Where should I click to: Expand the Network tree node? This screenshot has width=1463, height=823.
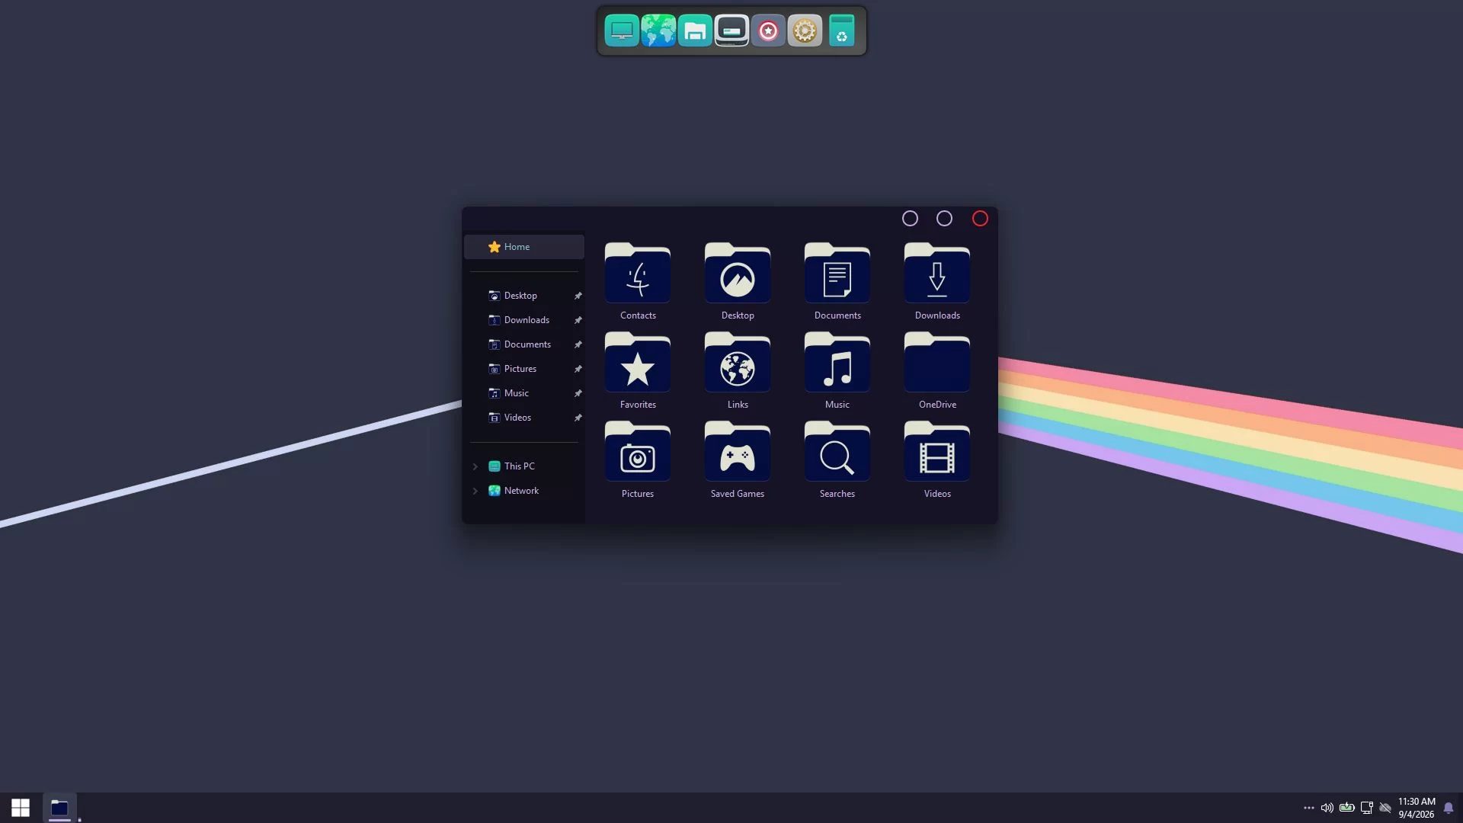[475, 491]
